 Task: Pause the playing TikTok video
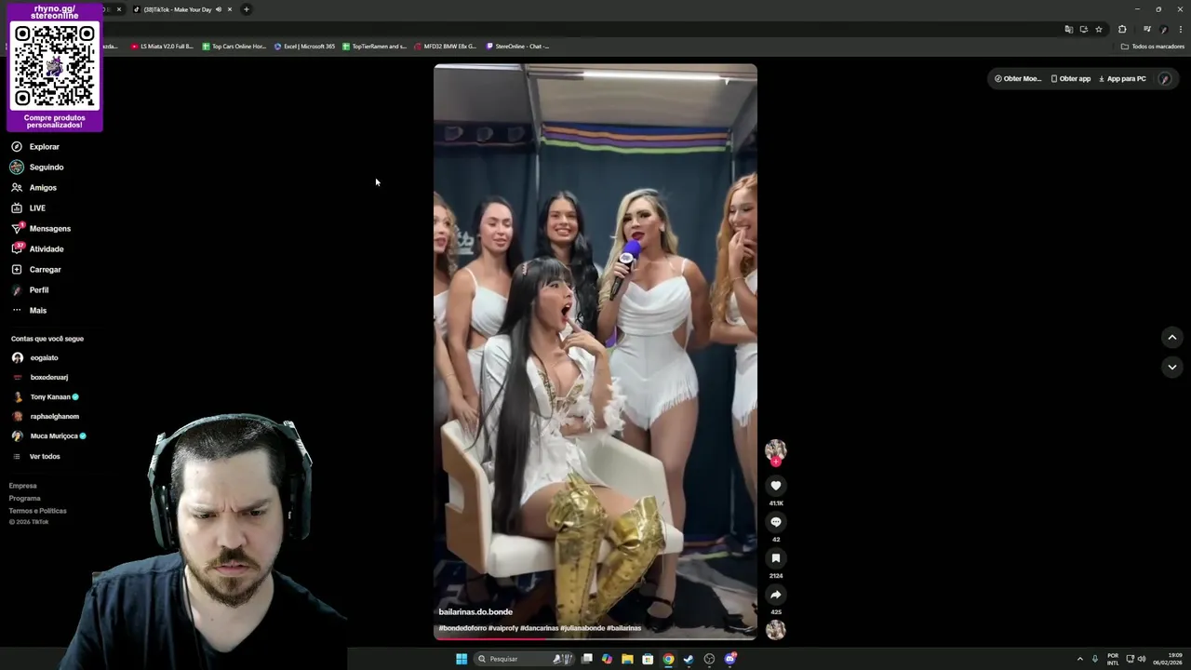click(x=595, y=351)
